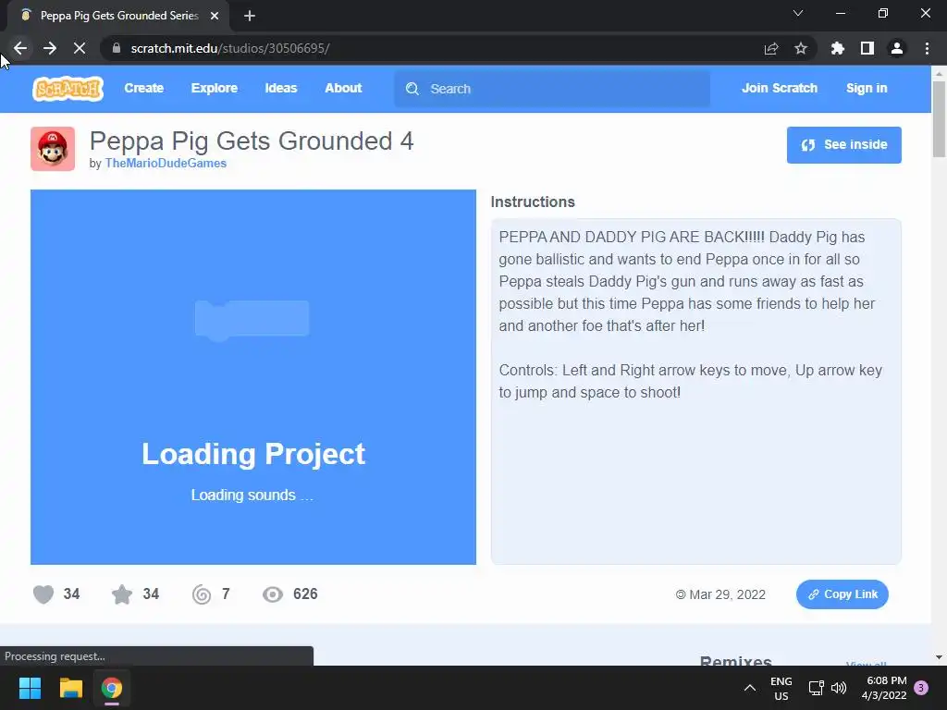
Task: Click the views eye icon
Action: 273,594
